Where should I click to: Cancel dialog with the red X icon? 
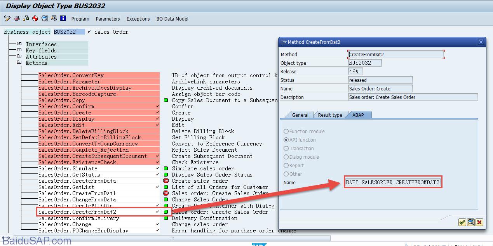(479, 222)
